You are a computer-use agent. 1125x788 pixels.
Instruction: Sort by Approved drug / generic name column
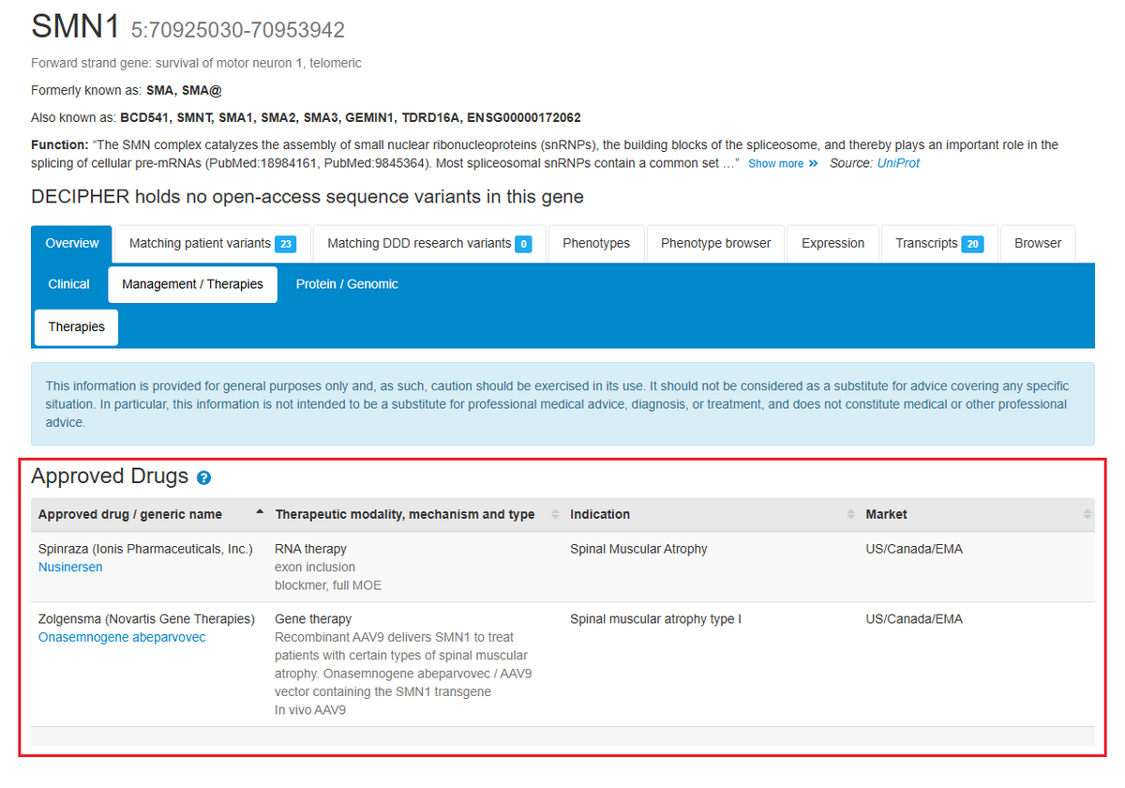[149, 514]
